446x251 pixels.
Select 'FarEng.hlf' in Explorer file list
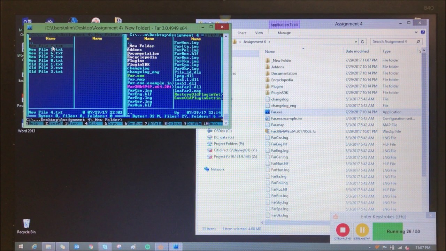coord(279,144)
